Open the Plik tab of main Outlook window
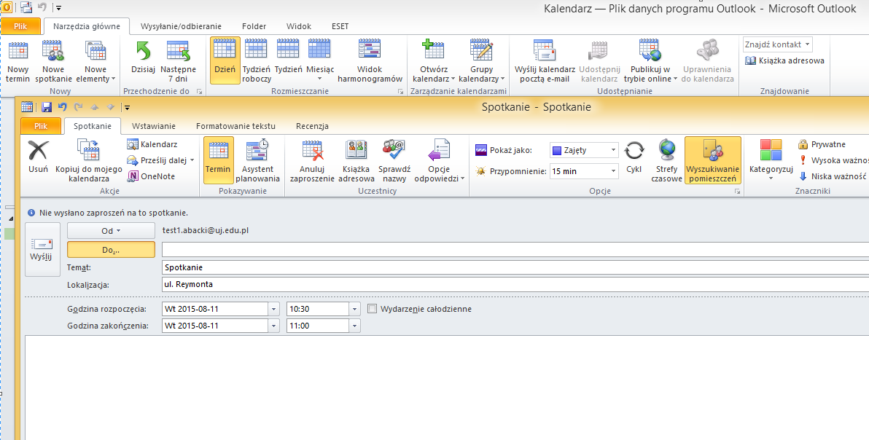The image size is (869, 440). pos(20,26)
